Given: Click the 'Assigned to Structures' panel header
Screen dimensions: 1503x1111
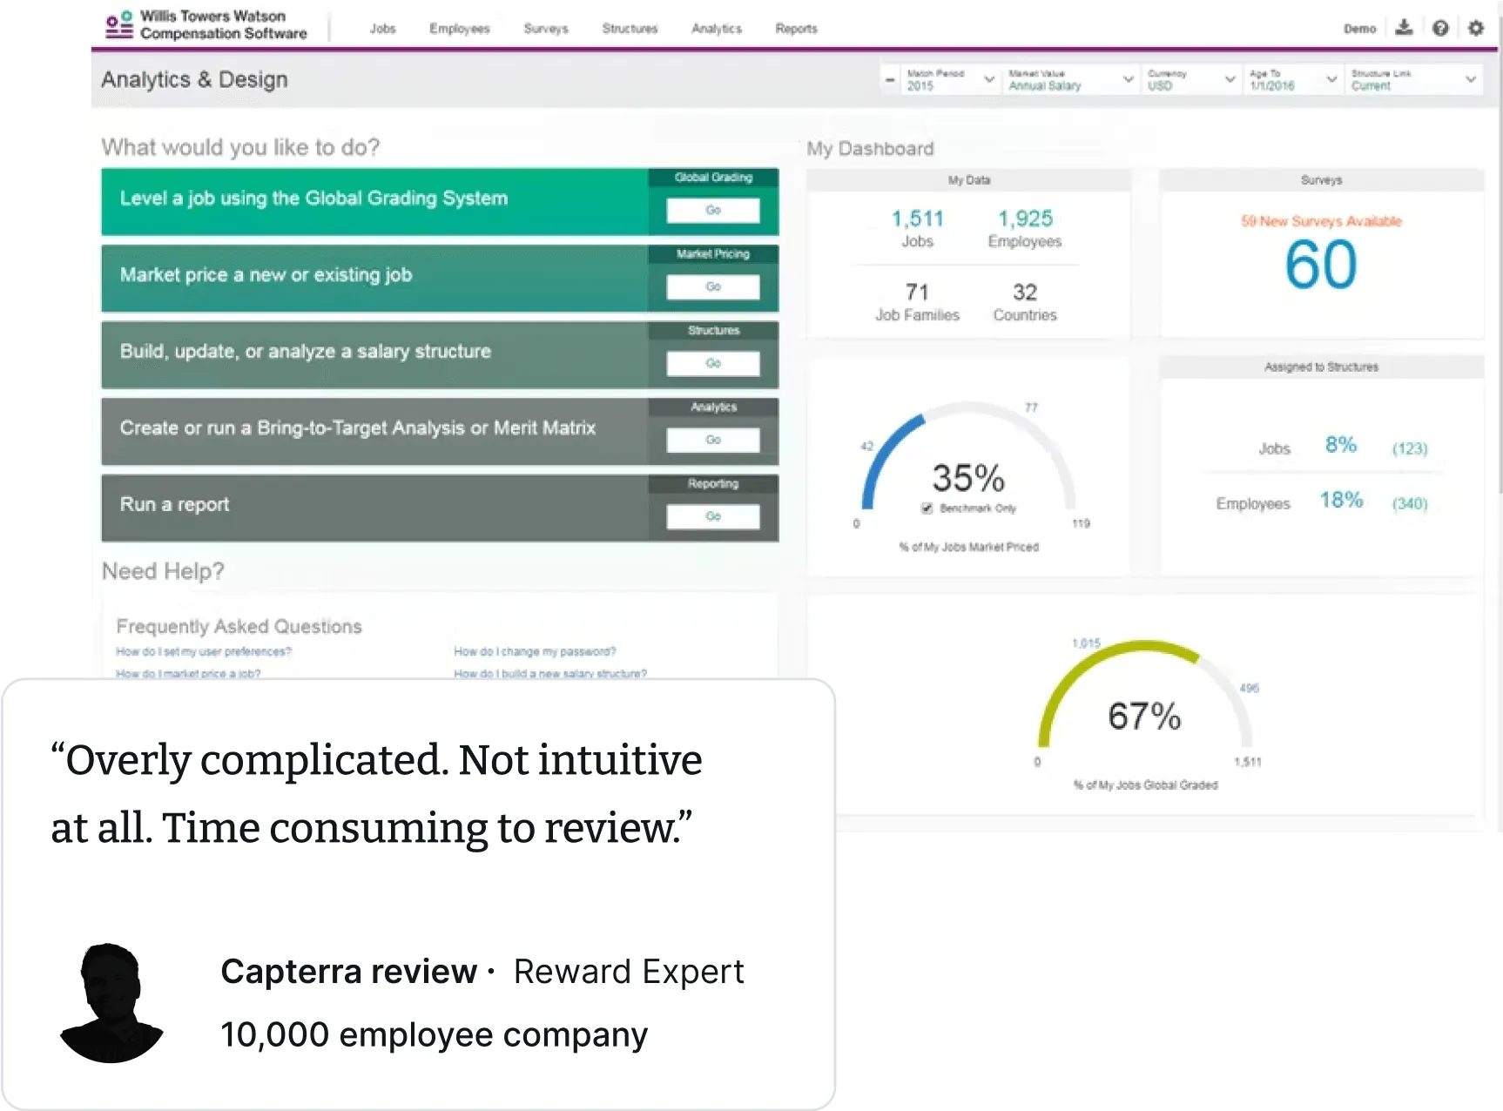Looking at the screenshot, I should pyautogui.click(x=1321, y=367).
